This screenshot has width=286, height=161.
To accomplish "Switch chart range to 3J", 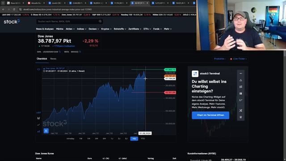I will (x=119, y=139).
